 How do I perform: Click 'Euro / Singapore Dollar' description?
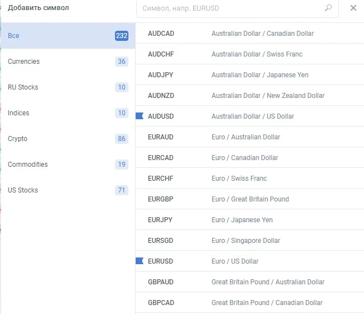click(x=246, y=241)
